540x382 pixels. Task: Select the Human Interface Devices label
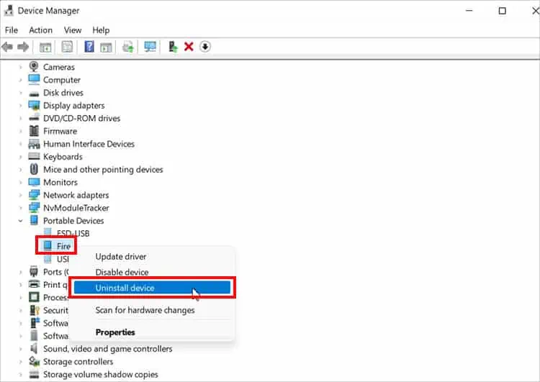click(89, 144)
